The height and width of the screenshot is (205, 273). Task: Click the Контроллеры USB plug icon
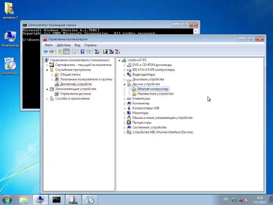click(129, 108)
